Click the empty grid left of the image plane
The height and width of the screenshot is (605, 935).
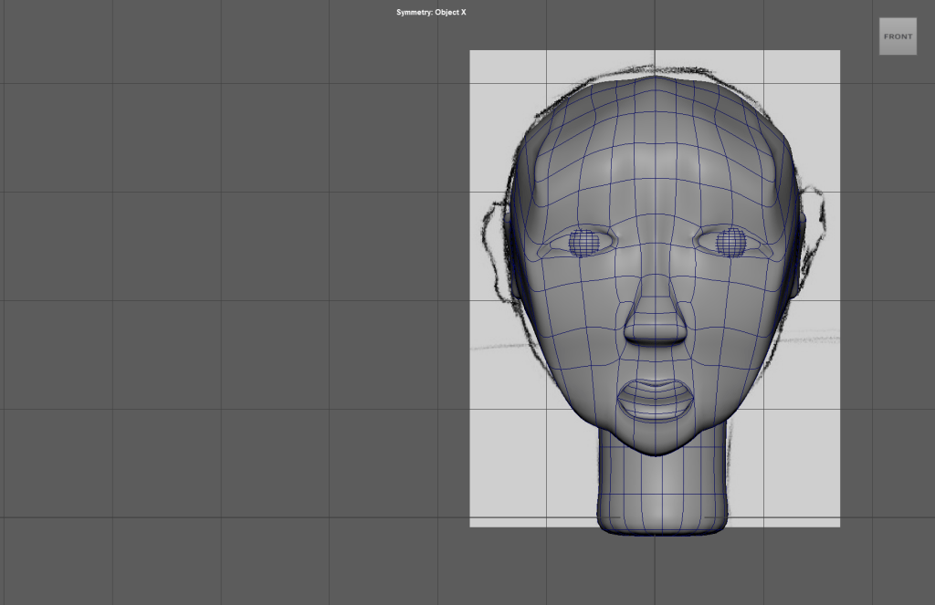(x=228, y=301)
